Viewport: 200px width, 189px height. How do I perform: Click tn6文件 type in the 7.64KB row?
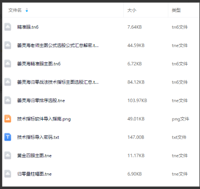[180, 27]
